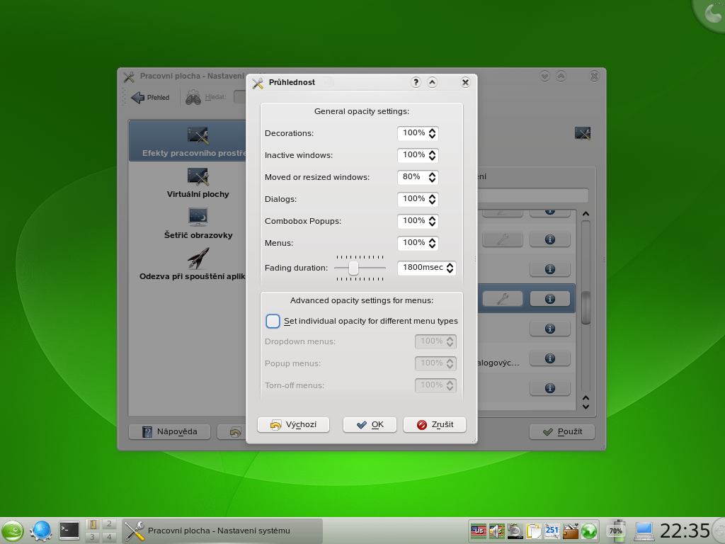Click the desktop toolbox cashew at top-right corner
725x544 pixels.
click(x=709, y=13)
